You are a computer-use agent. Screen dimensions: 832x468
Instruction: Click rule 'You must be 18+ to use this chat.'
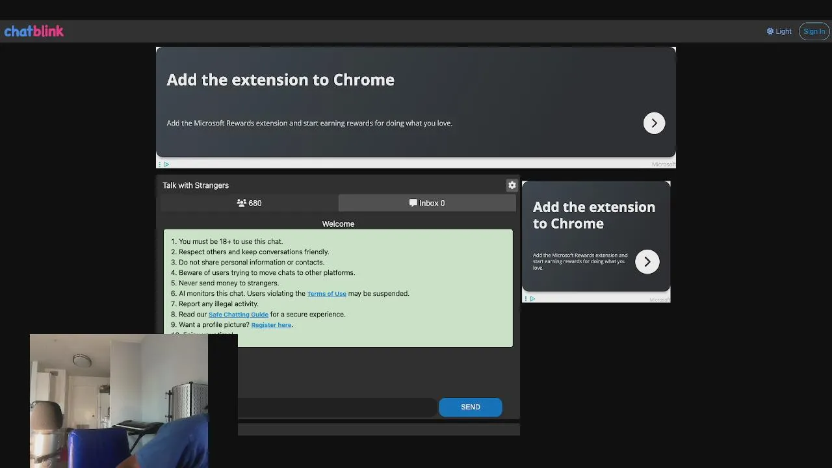231,242
